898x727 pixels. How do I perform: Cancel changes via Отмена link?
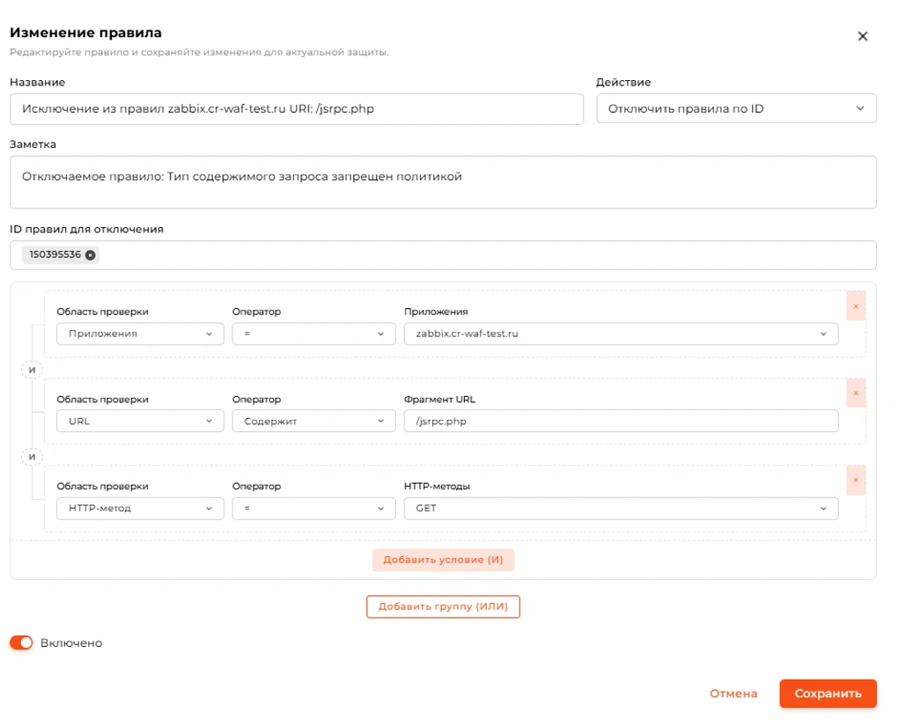click(x=733, y=694)
